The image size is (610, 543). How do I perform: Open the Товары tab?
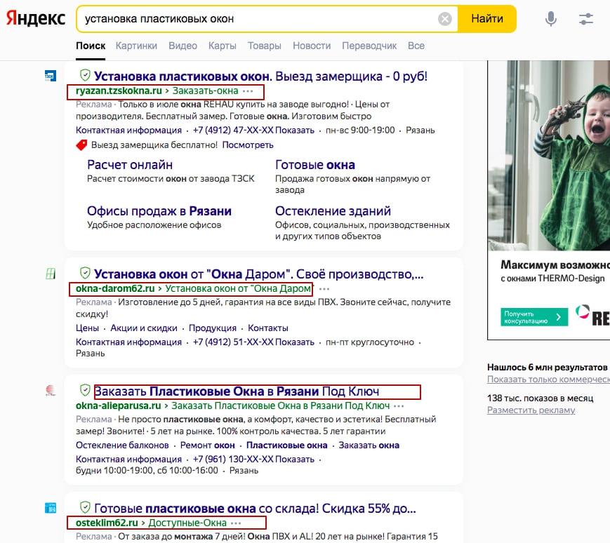(x=265, y=46)
